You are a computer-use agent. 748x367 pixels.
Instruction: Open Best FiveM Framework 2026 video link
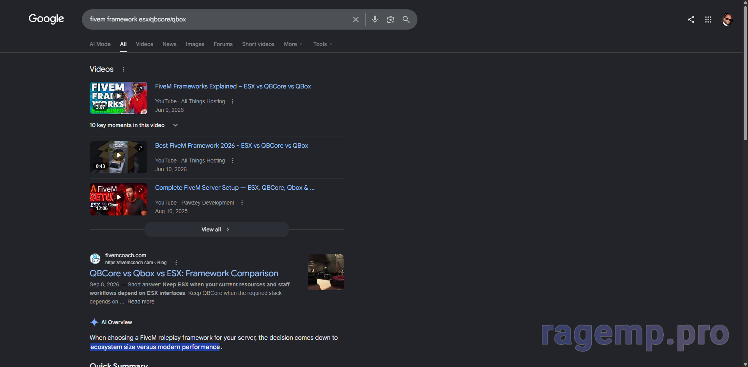click(232, 146)
